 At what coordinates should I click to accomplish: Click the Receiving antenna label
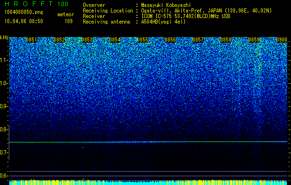(106, 22)
